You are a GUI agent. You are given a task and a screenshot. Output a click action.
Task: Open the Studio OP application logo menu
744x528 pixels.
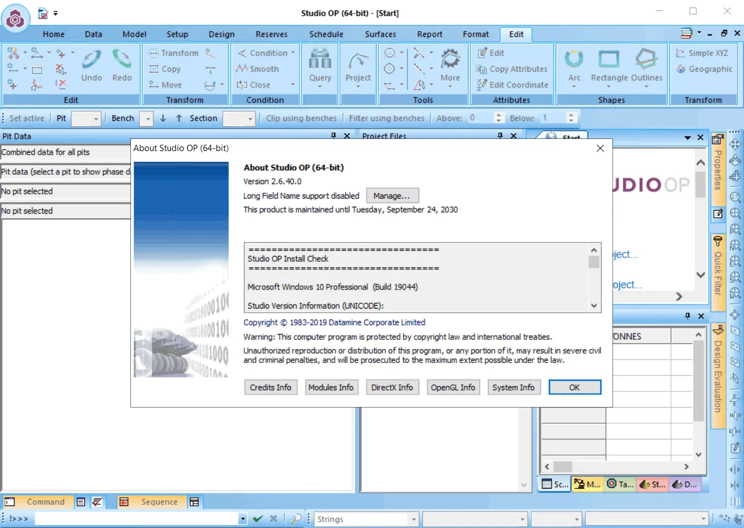tap(16, 19)
